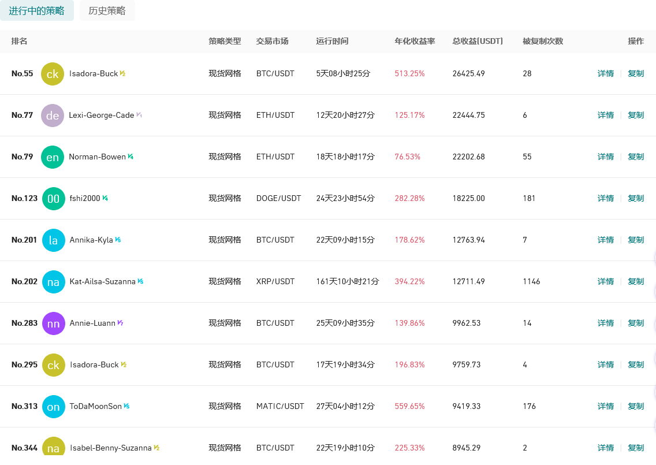Image resolution: width=656 pixels, height=465 pixels.
Task: Click the 被复制次数 column header
Action: tap(543, 41)
